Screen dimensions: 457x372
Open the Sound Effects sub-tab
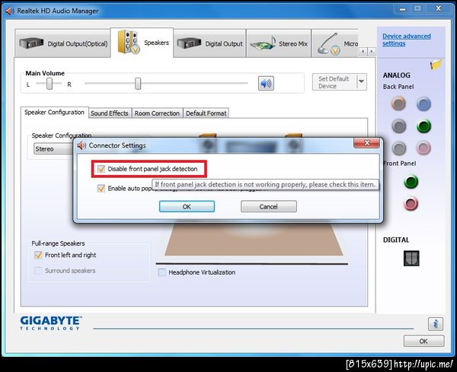click(x=110, y=113)
